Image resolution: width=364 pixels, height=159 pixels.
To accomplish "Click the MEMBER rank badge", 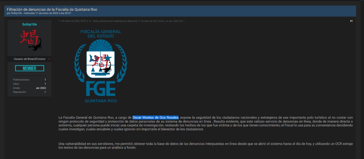I will click(x=30, y=68).
